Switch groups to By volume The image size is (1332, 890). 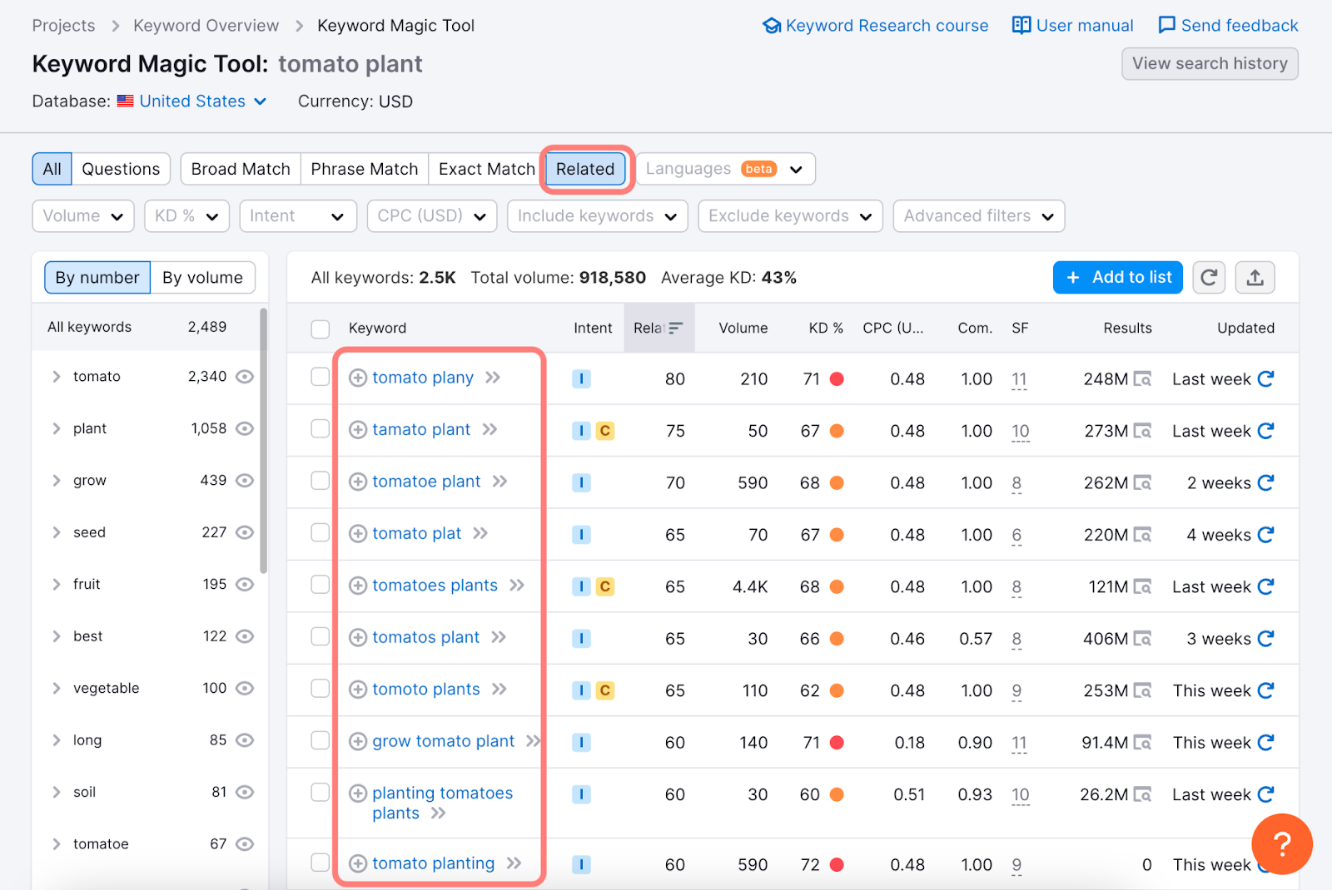pos(202,278)
